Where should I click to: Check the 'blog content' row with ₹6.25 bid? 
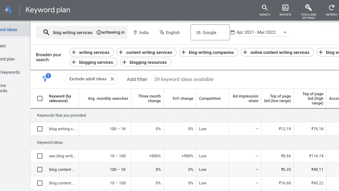pos(40,170)
